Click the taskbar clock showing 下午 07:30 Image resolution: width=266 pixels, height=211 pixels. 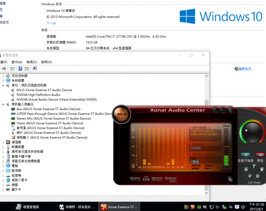[x=256, y=207]
